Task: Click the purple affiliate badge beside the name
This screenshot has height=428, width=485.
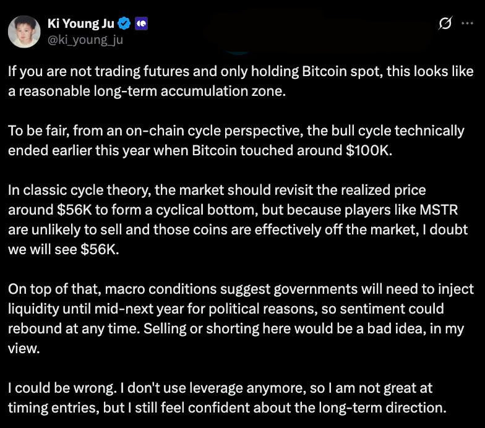Action: 141,25
